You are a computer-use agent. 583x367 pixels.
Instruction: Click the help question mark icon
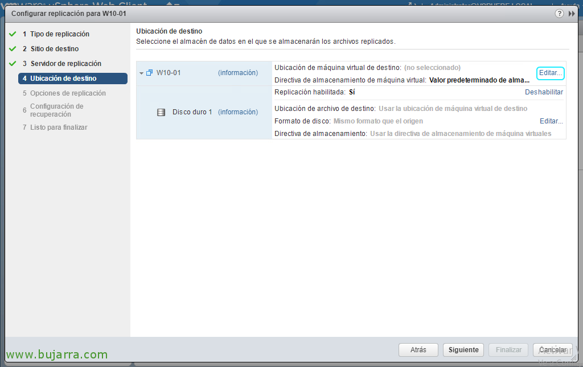(x=560, y=14)
